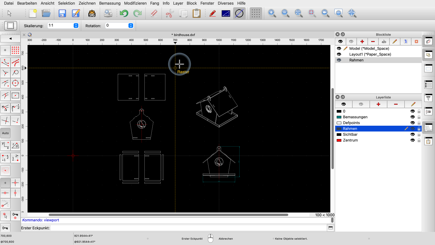
Task: Rename a block using the a|b button
Action: [x=384, y=42]
